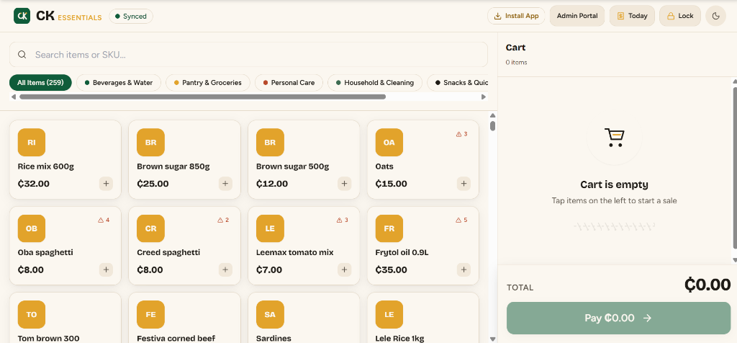Viewport: 737px width, 343px height.
Task: Click the Cart is empty message
Action: (615, 184)
